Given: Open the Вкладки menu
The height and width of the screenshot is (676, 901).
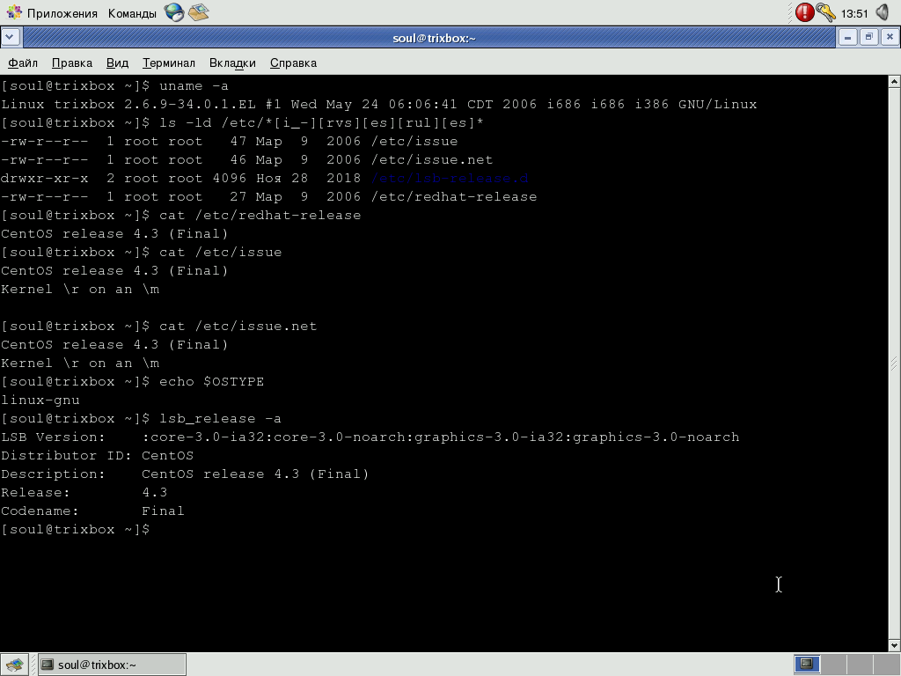Looking at the screenshot, I should coord(232,62).
